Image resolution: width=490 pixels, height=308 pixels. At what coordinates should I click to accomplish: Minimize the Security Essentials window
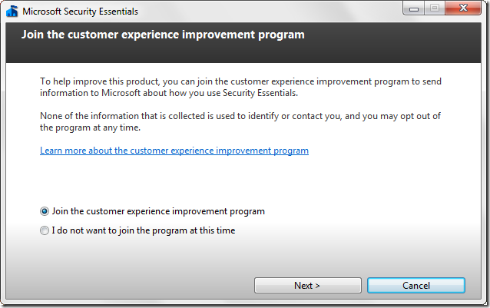click(413, 9)
